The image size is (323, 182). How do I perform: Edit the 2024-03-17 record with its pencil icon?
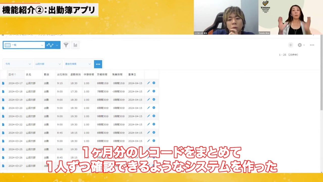coord(148,83)
